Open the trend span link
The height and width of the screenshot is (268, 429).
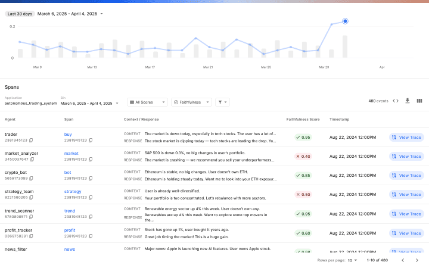click(x=70, y=211)
